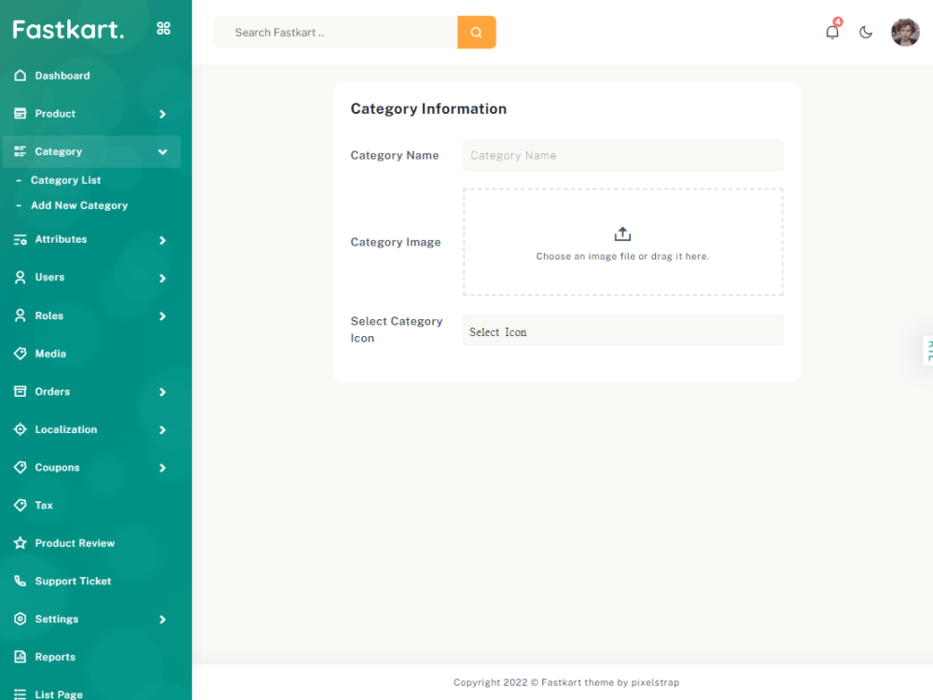933x700 pixels.
Task: Click the Category sidebar icon
Action: pos(21,151)
